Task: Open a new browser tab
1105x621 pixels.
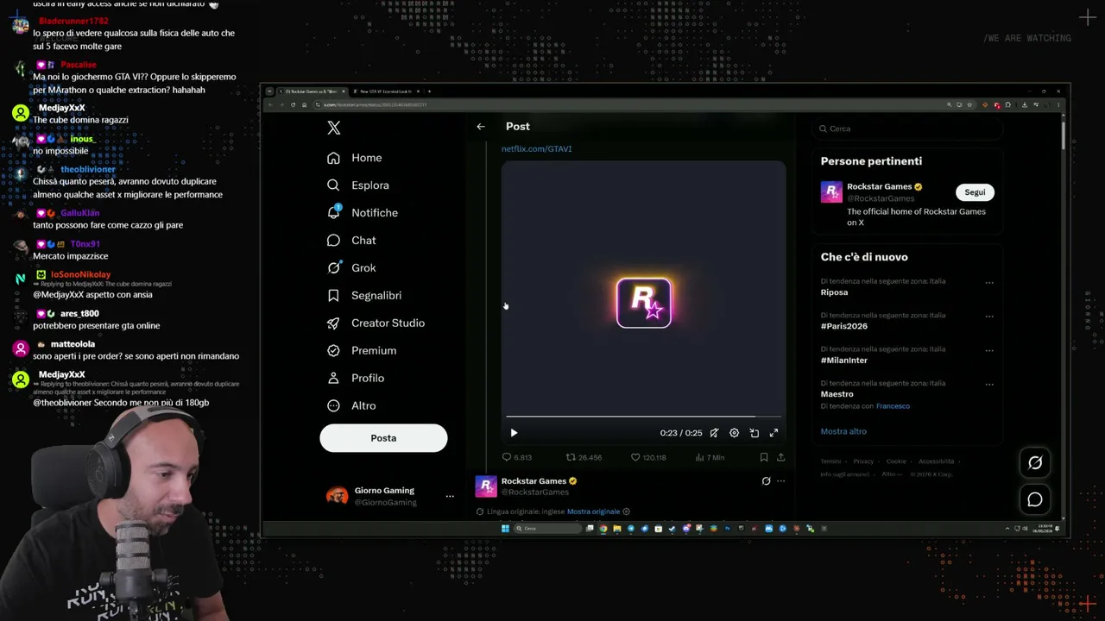Action: tap(429, 91)
